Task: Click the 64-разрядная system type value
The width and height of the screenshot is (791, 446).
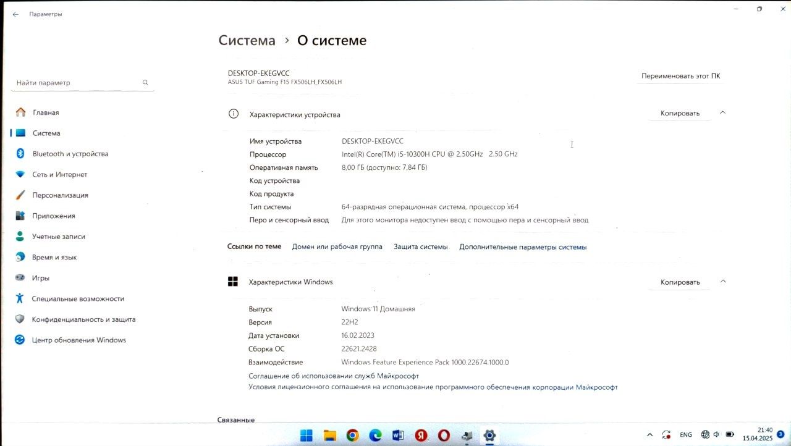Action: click(430, 207)
